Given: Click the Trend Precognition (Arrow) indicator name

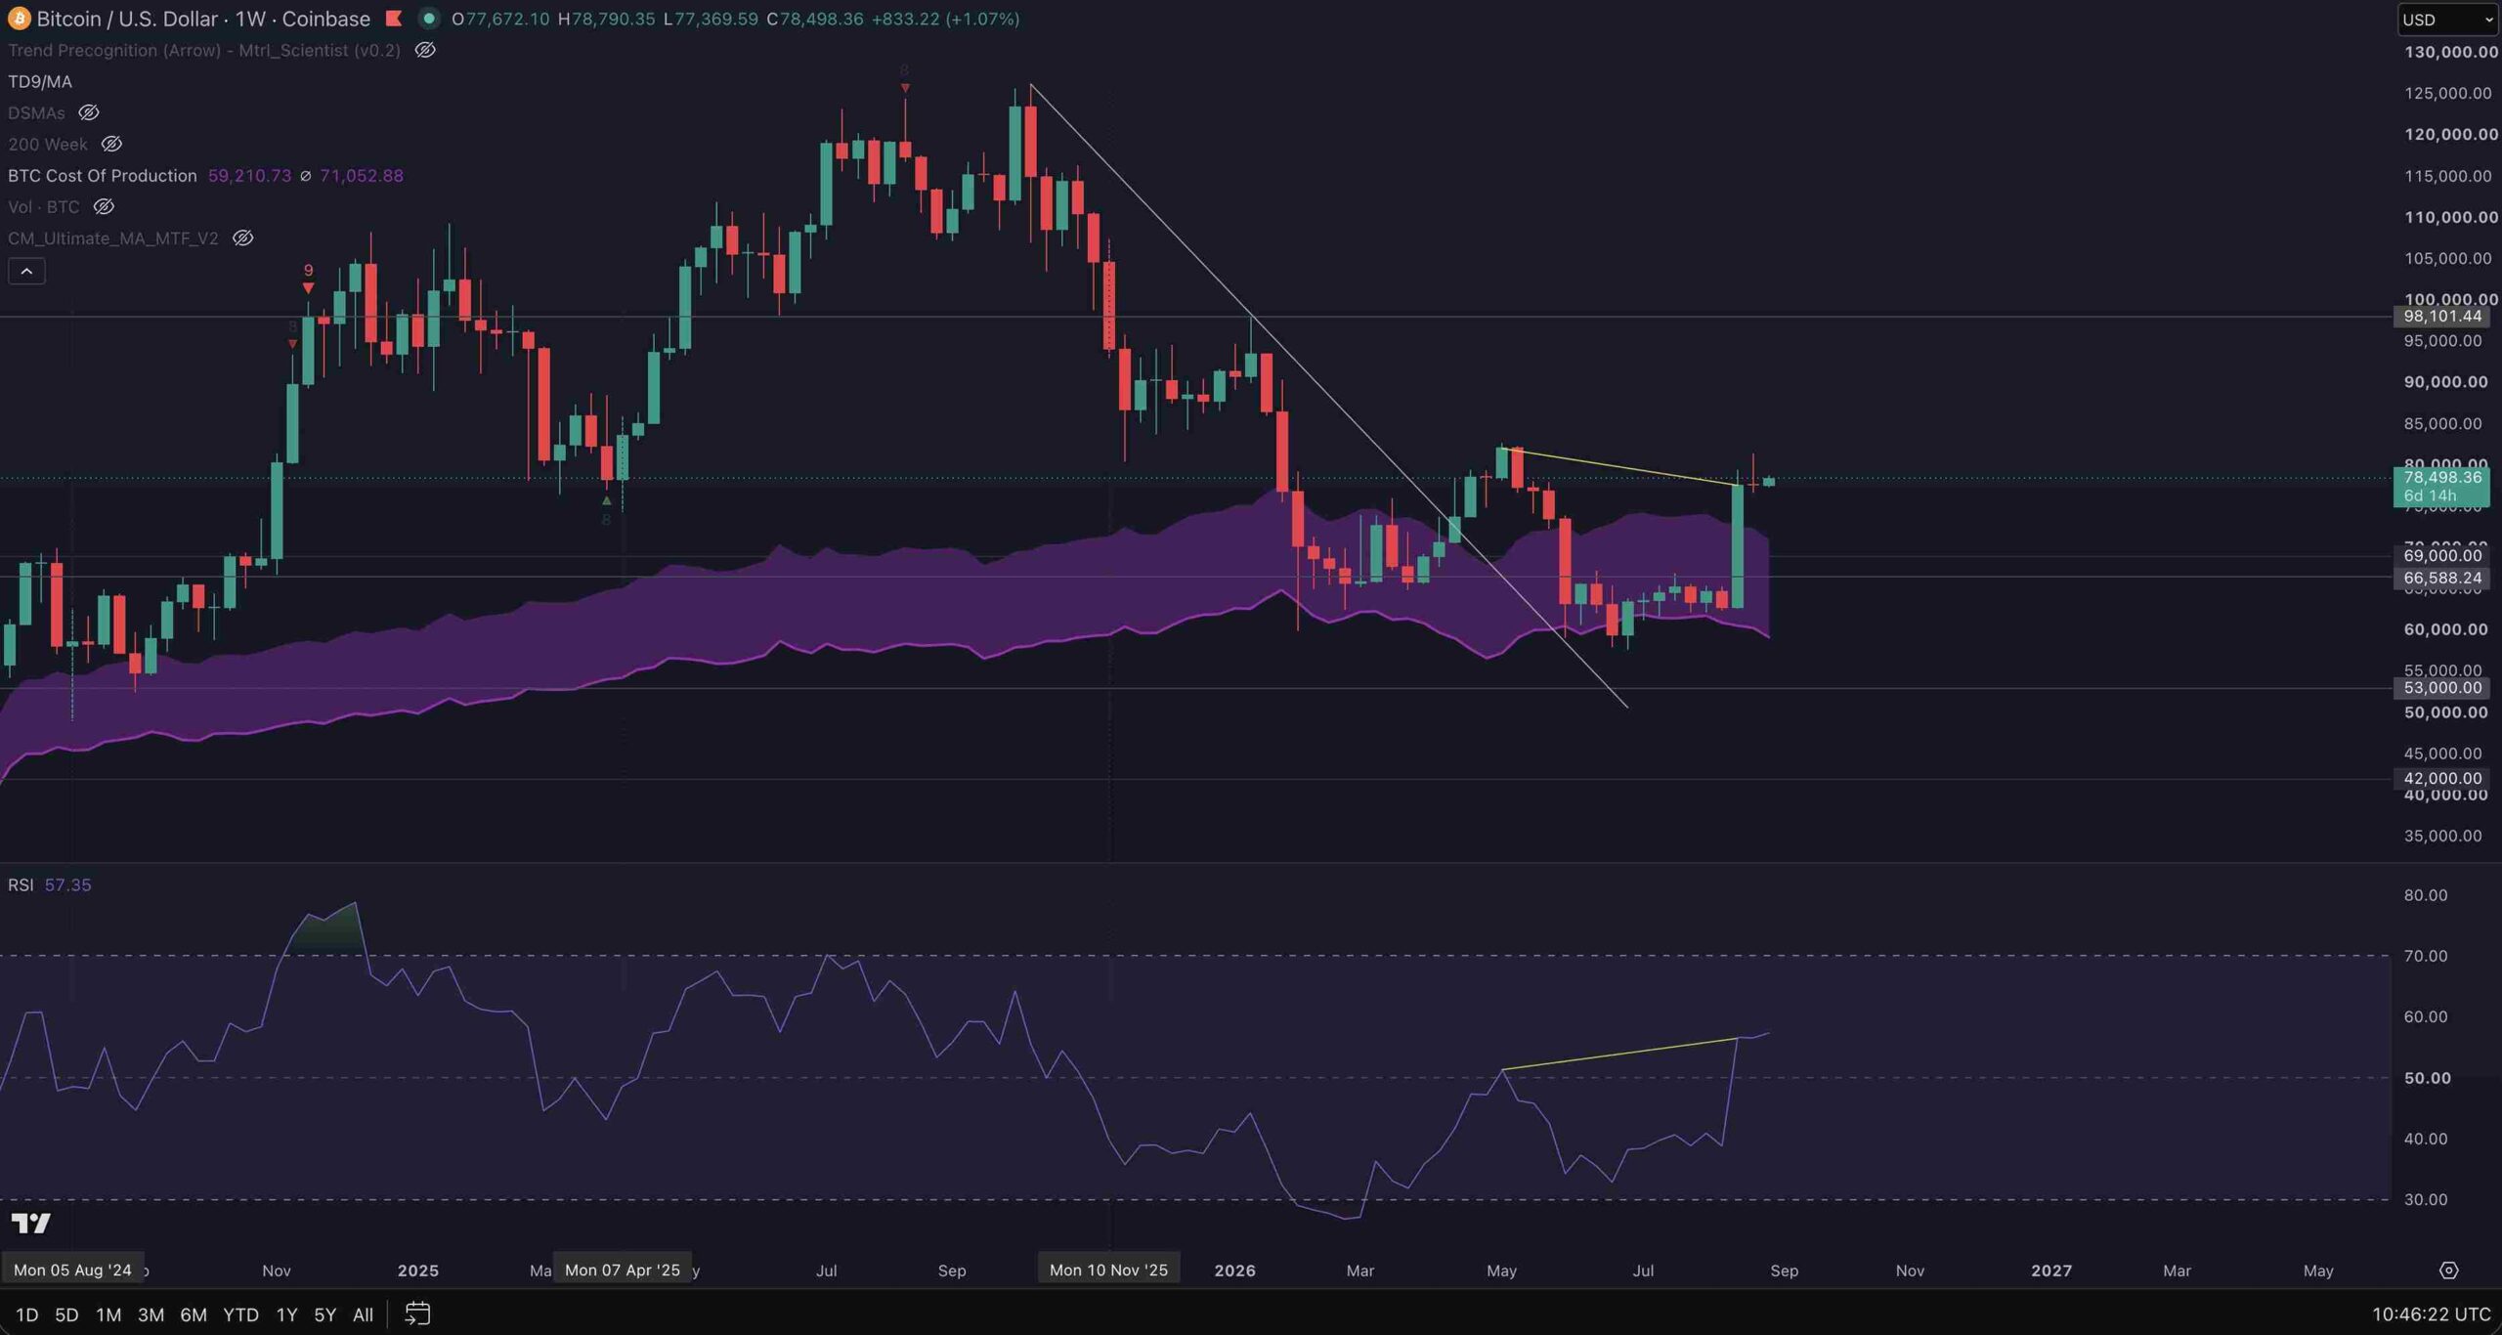Looking at the screenshot, I should tap(204, 50).
